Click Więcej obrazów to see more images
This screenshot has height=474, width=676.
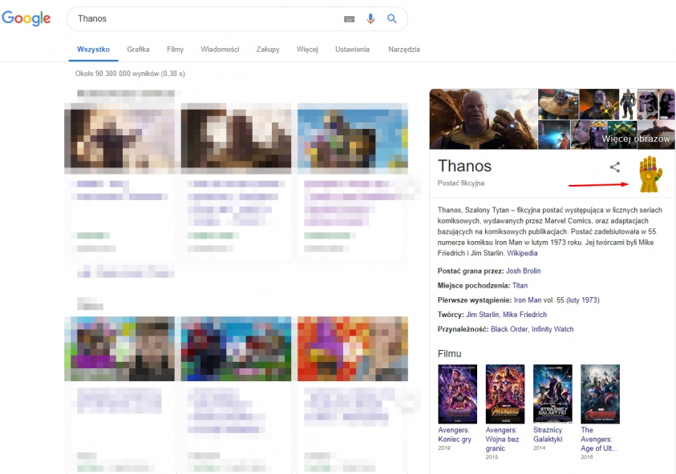coord(636,138)
